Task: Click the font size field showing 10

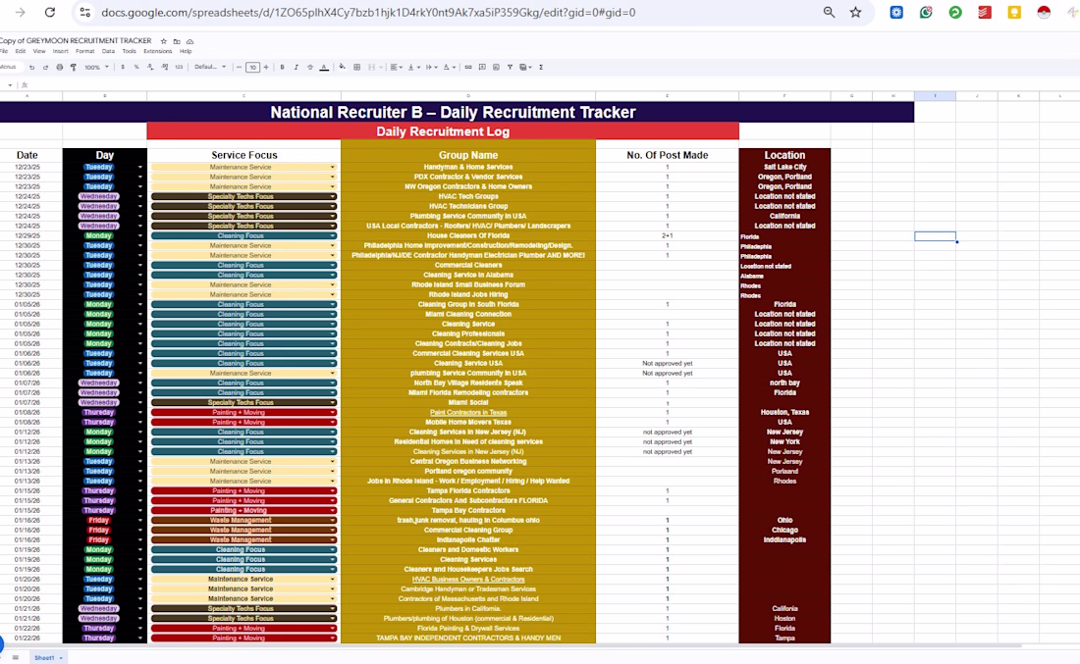Action: pyautogui.click(x=252, y=68)
